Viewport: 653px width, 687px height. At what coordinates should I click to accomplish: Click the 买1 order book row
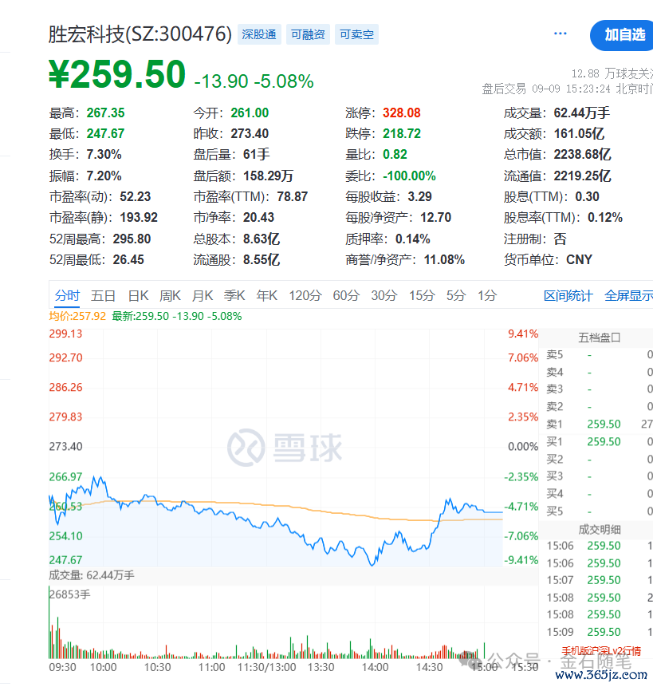(x=599, y=442)
